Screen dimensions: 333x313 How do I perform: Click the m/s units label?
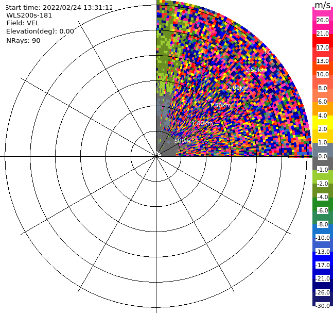point(323,5)
